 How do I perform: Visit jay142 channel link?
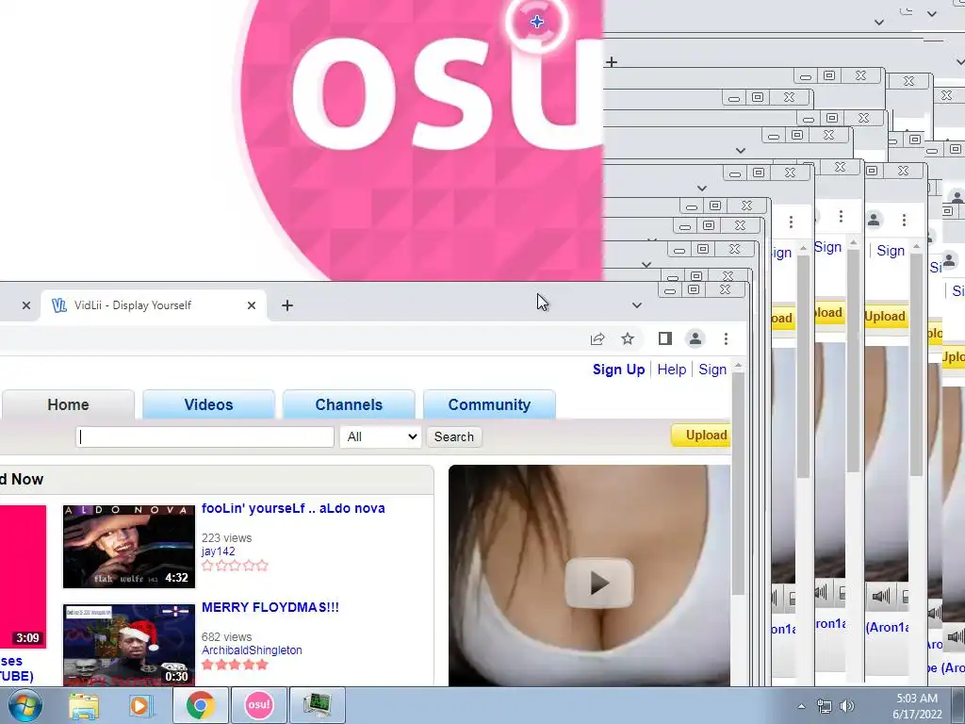[218, 551]
